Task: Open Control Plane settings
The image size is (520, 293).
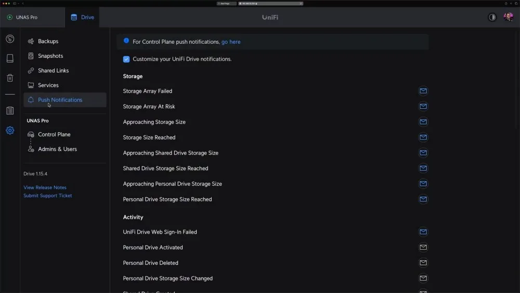Action: click(x=65, y=134)
